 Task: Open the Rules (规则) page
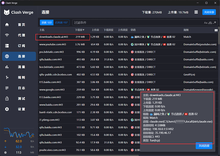(x=19, y=77)
